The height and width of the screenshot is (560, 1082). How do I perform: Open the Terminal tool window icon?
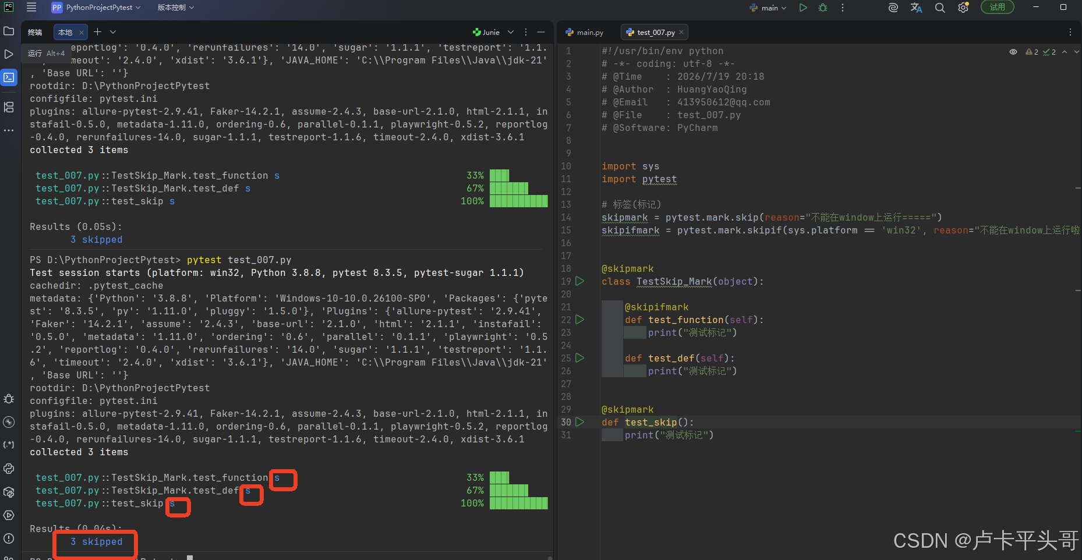9,77
